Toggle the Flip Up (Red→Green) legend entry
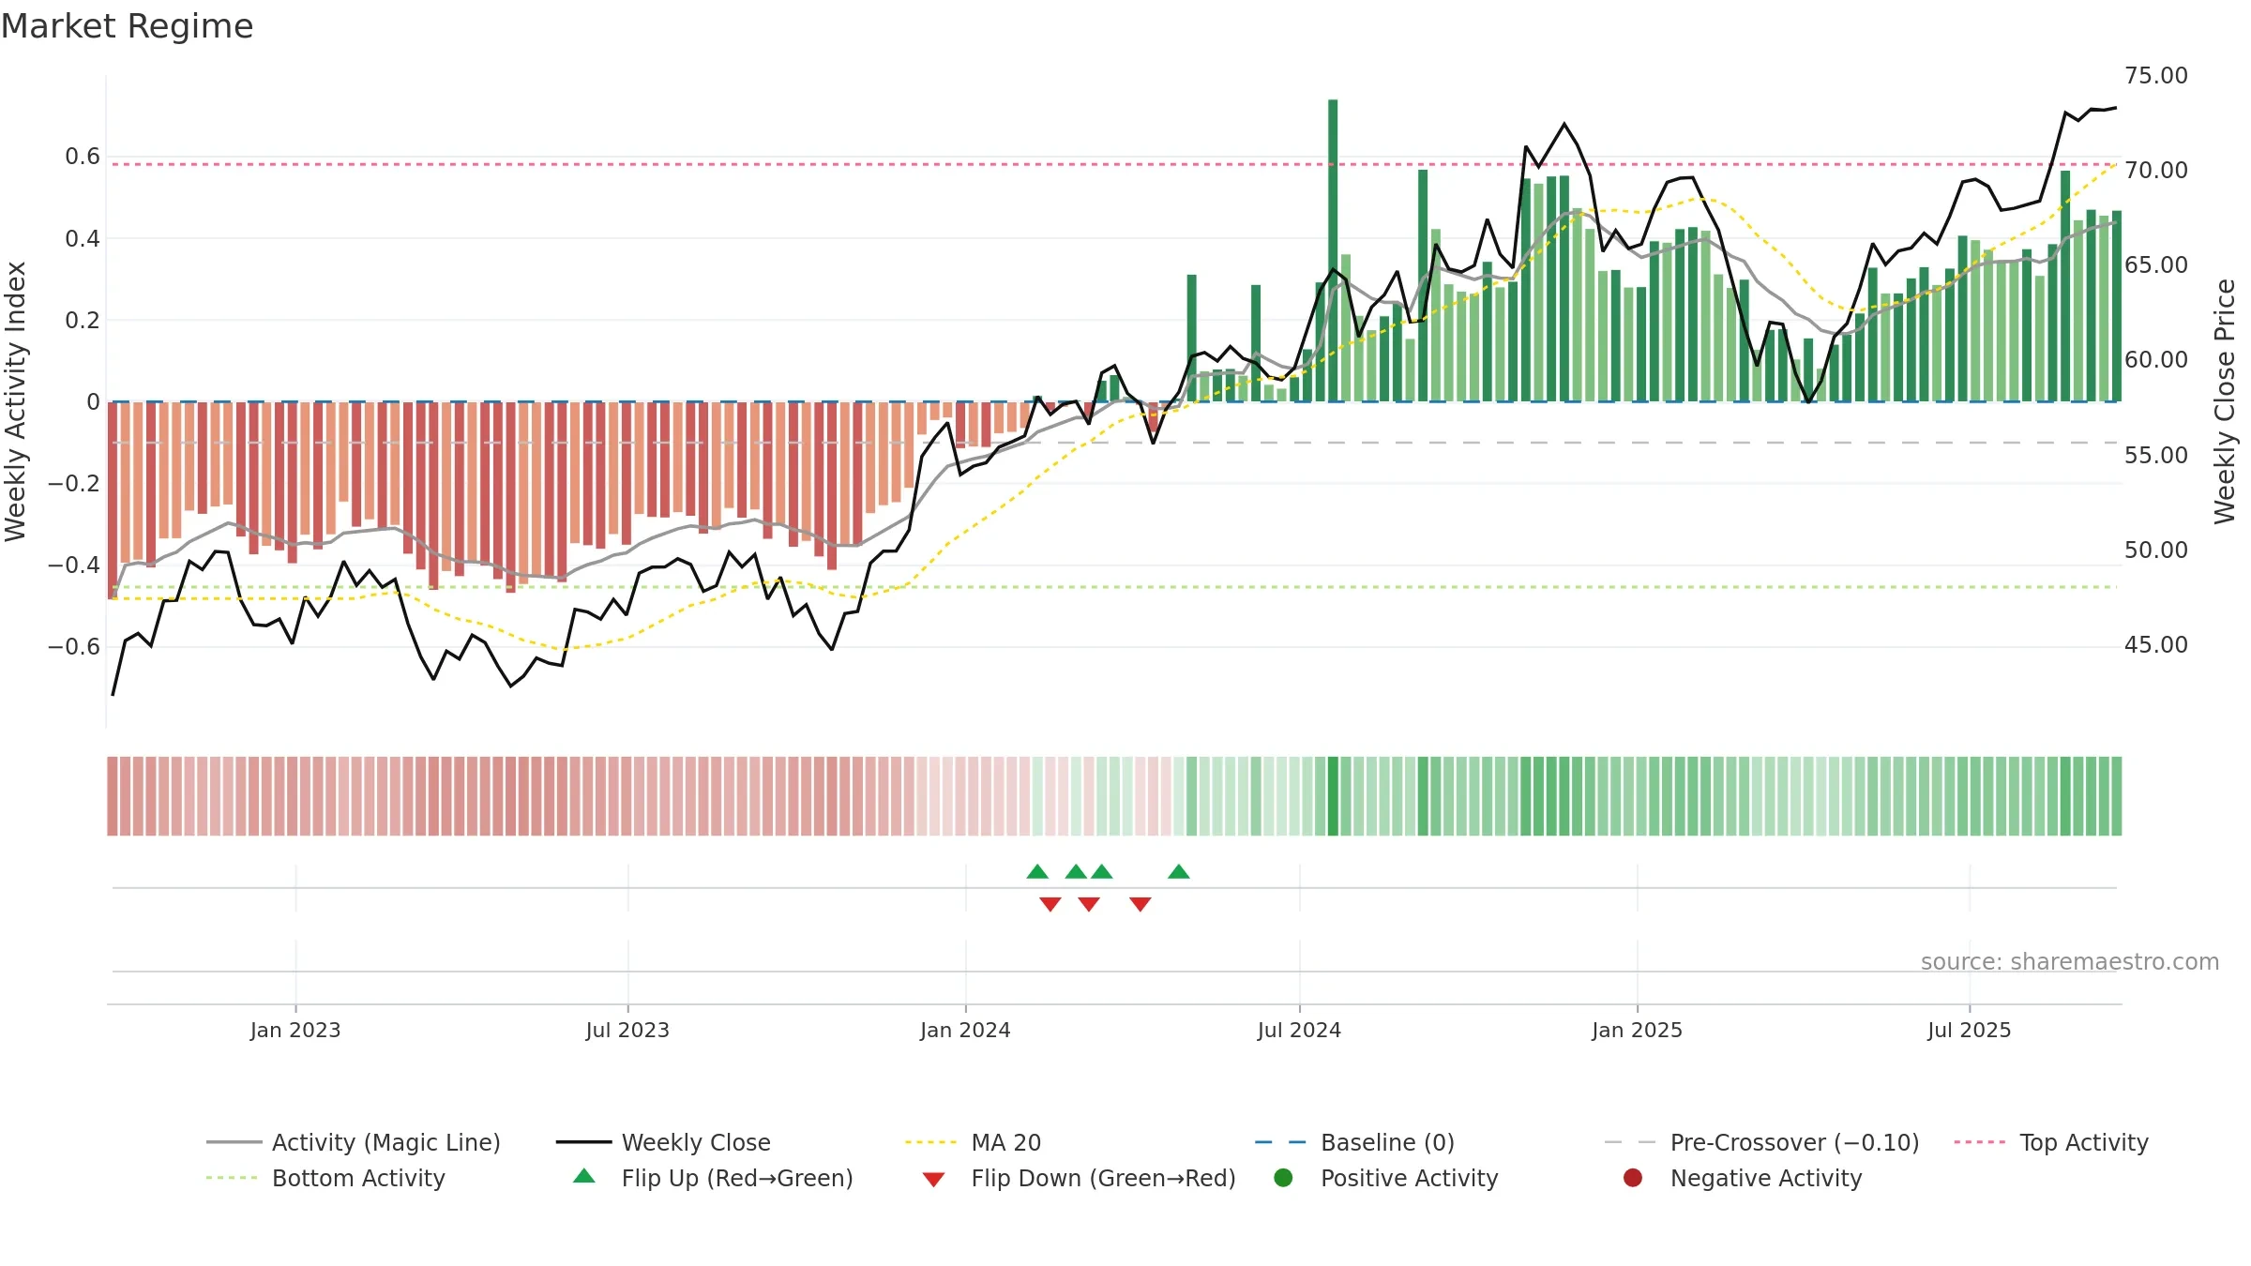 713,1178
